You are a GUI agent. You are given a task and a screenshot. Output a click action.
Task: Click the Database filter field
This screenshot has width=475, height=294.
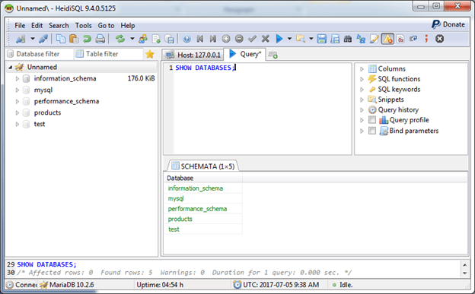[x=40, y=54]
